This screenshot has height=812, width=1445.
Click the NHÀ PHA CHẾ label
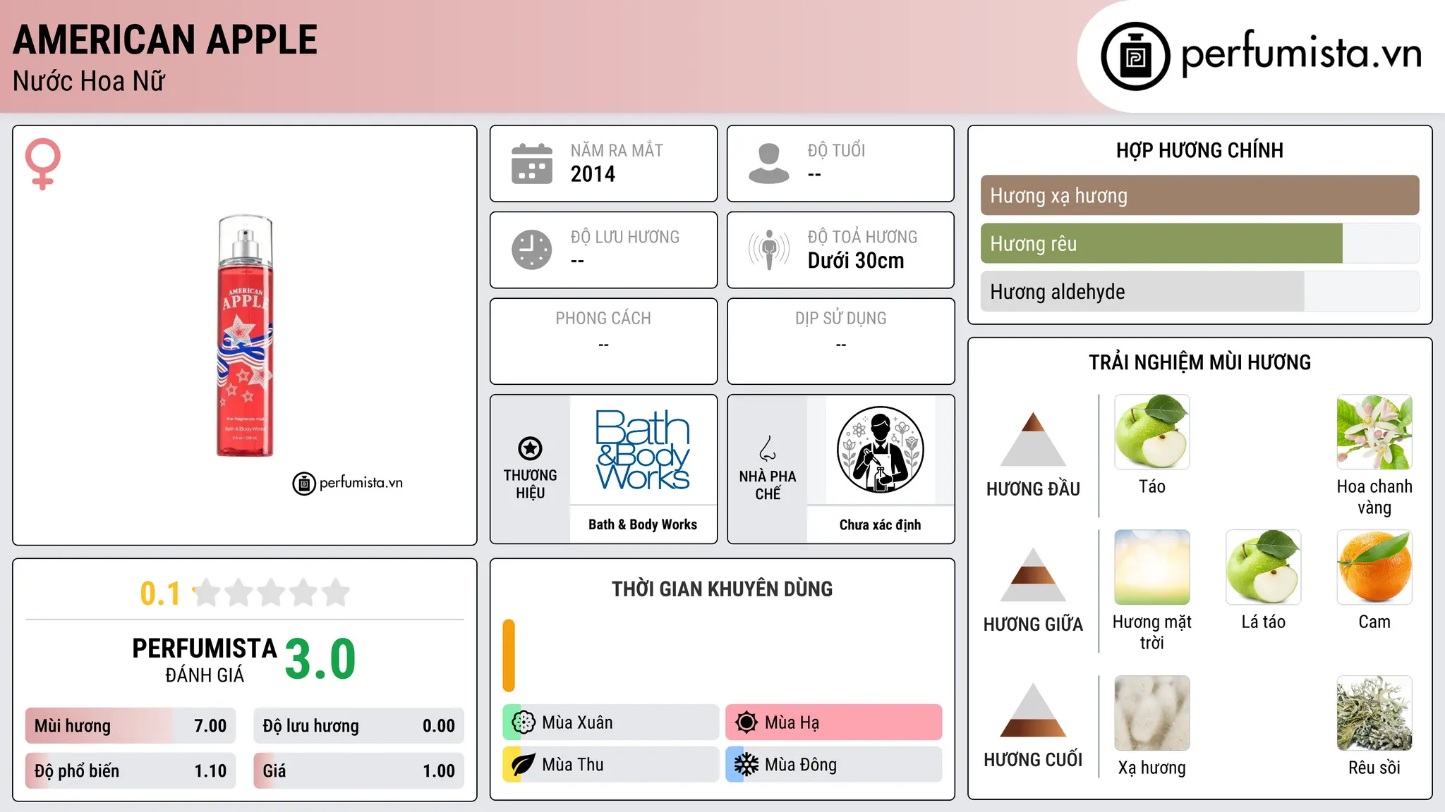click(x=768, y=485)
